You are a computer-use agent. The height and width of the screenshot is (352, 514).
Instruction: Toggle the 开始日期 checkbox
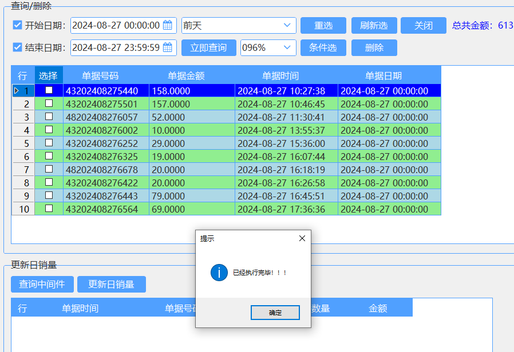[x=17, y=25]
